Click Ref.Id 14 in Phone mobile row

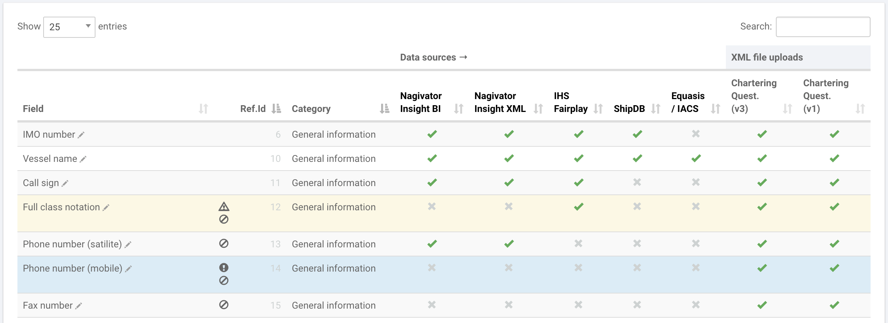coord(276,269)
